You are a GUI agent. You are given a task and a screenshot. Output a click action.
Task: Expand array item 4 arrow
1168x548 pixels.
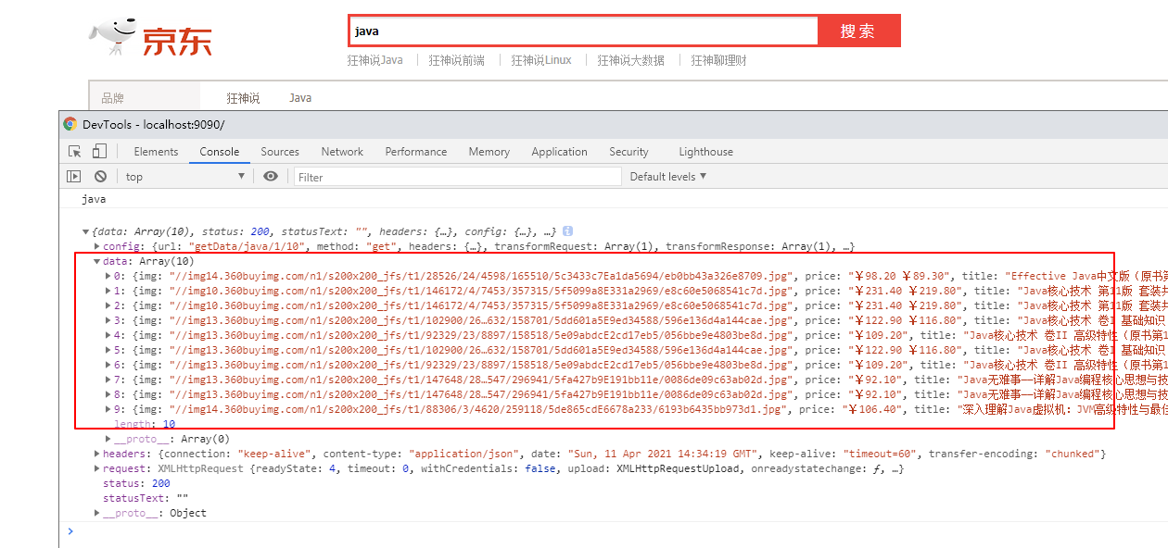tap(108, 335)
